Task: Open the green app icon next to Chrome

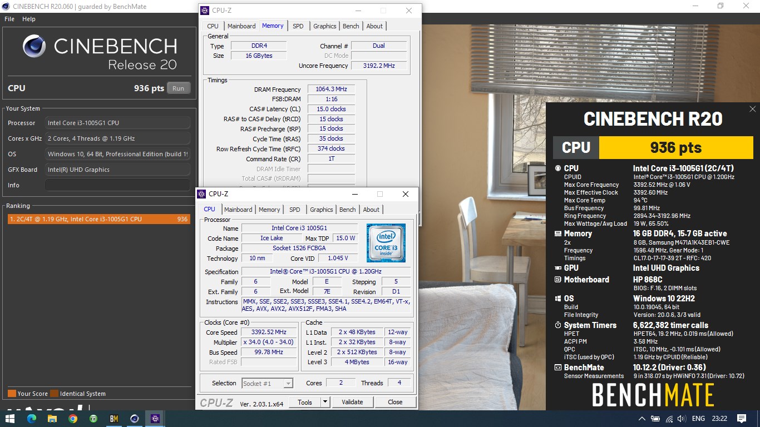Action: [93, 419]
